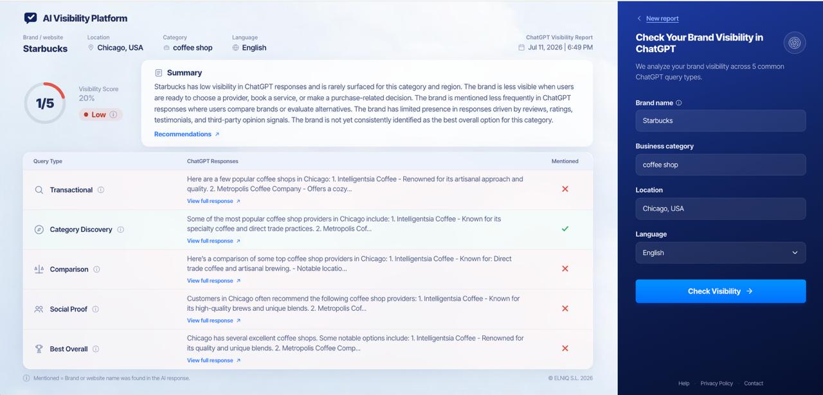Click the info icon beside Brand name label
Screen dimensions: 823x395
(x=679, y=103)
